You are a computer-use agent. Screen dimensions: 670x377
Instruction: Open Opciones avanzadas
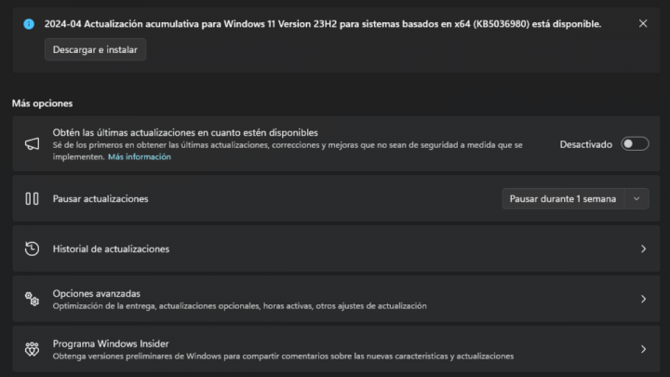tap(336, 299)
